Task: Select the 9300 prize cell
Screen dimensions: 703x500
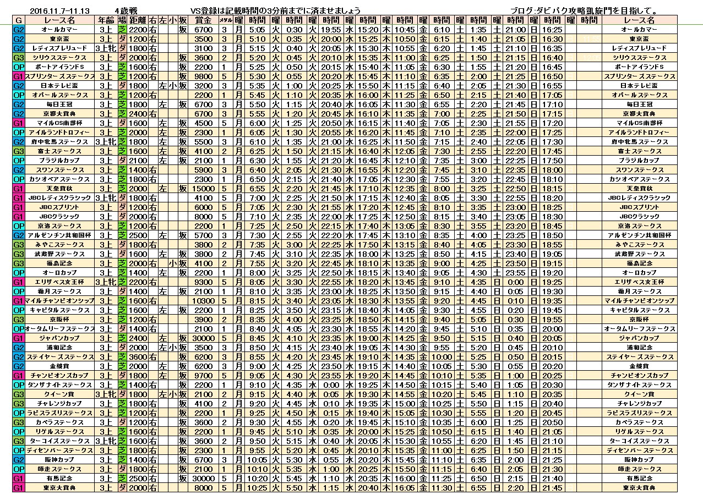Action: click(204, 282)
